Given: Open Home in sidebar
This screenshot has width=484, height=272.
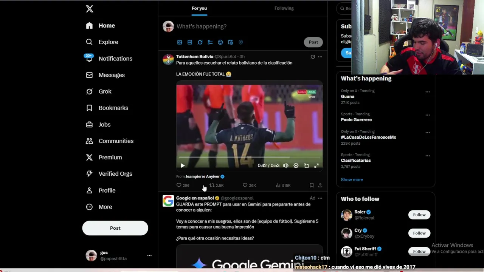Looking at the screenshot, I should point(100,26).
